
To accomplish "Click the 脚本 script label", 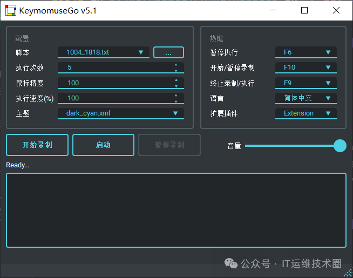I will 23,52.
